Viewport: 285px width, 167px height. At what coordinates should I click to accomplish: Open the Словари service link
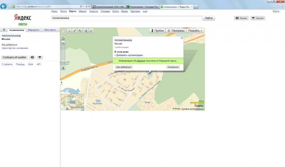(105, 11)
